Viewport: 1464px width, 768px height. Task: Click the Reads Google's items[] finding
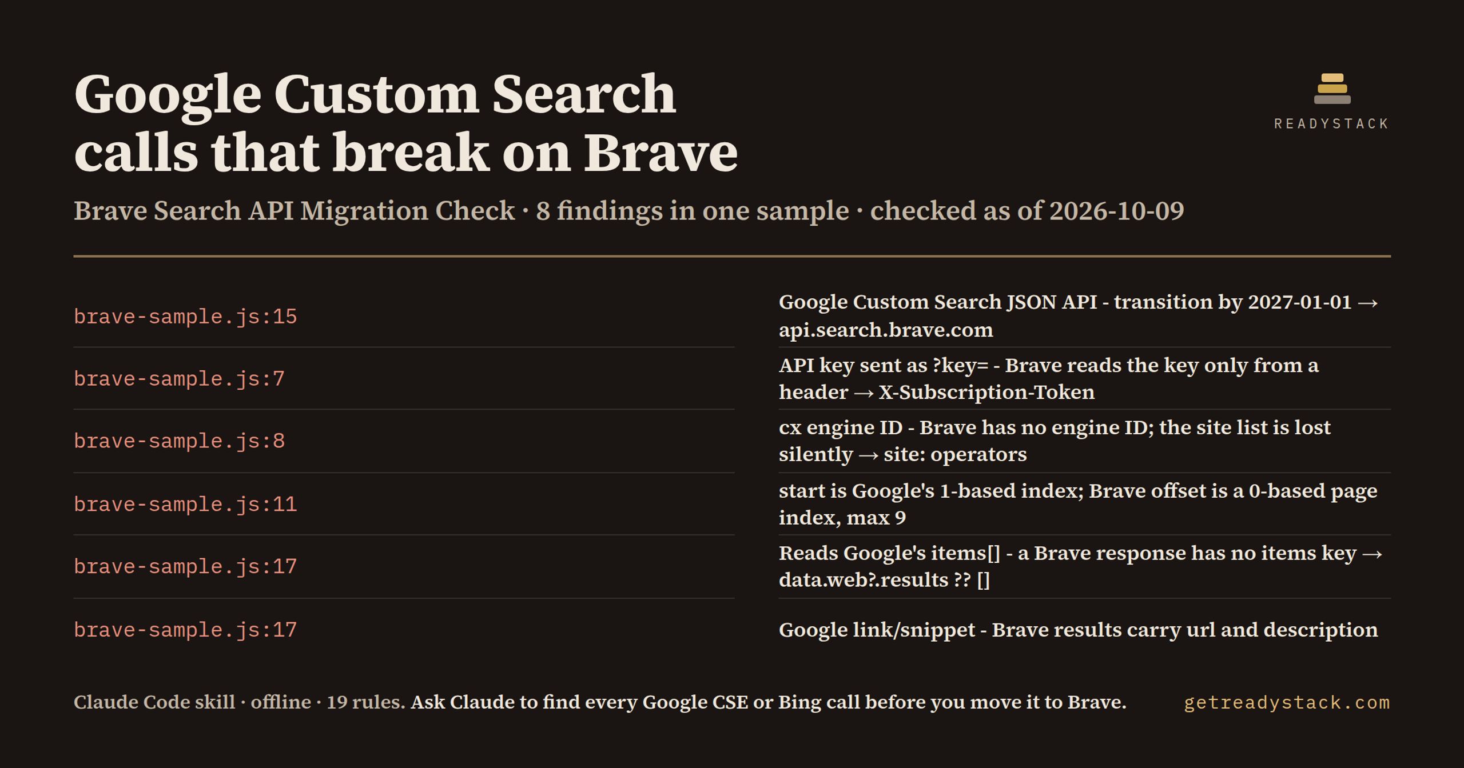click(1081, 566)
